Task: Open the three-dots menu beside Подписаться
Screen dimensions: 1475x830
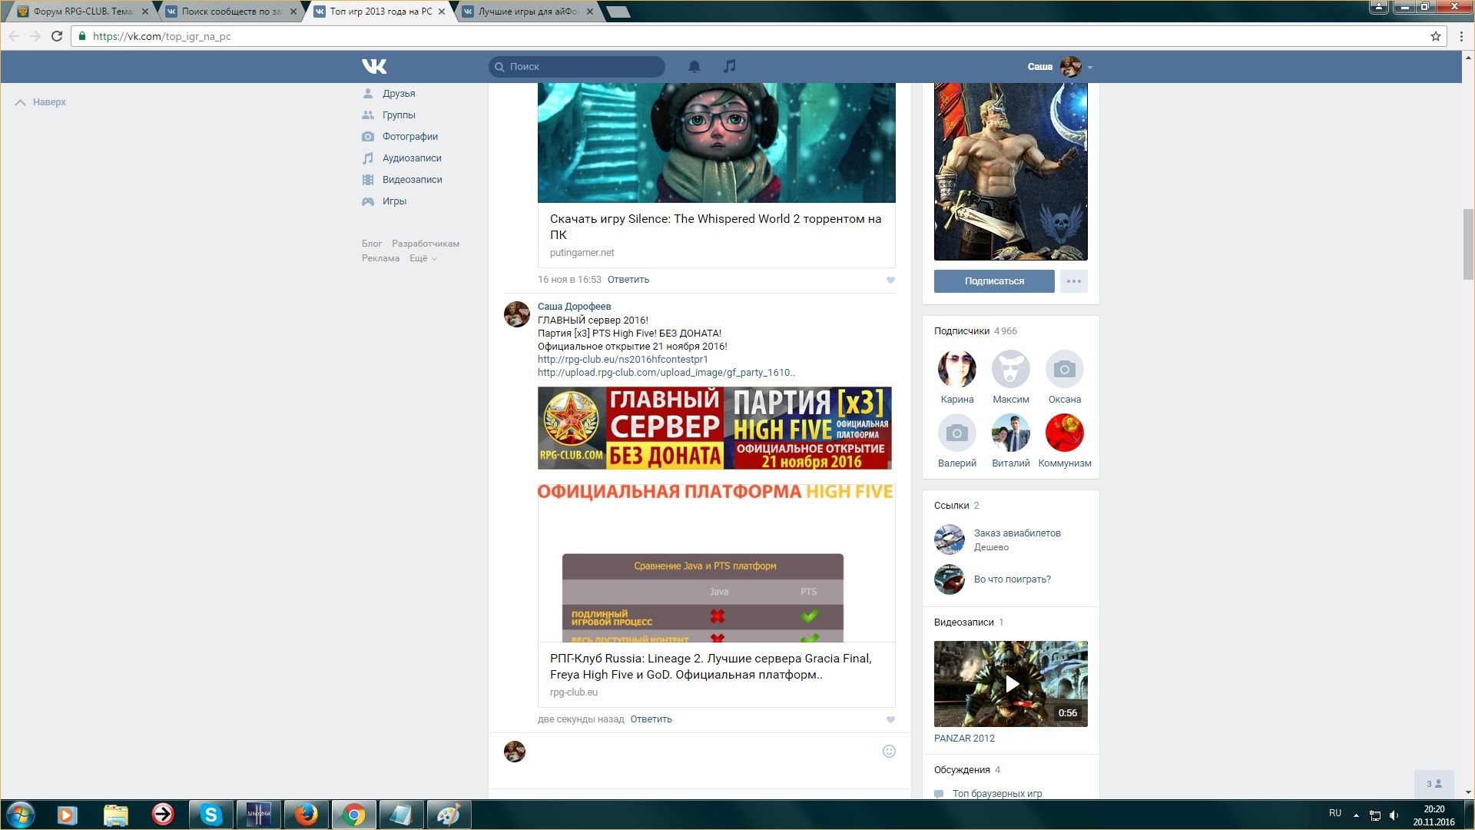Action: pyautogui.click(x=1073, y=281)
